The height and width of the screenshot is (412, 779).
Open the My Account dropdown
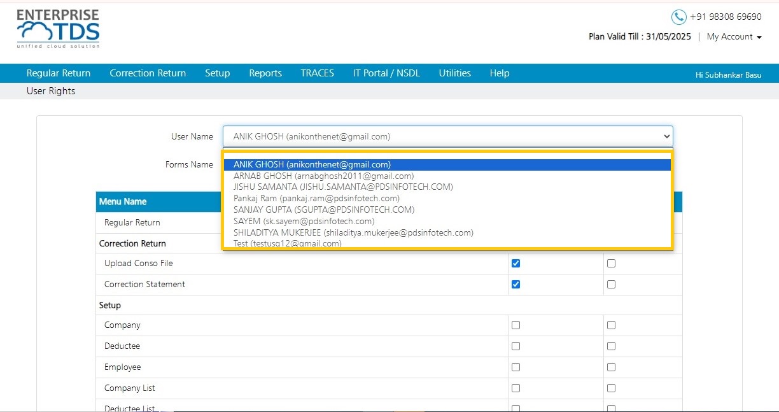coord(734,37)
